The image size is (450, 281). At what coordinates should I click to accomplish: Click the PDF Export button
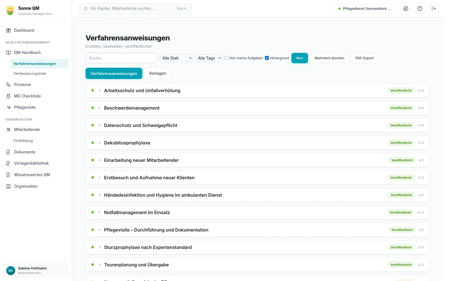364,58
